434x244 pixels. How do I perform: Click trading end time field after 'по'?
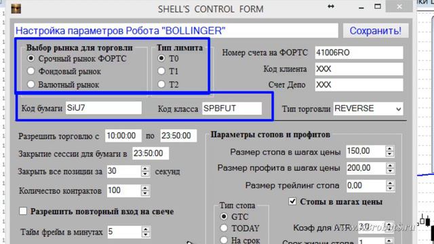pos(178,136)
